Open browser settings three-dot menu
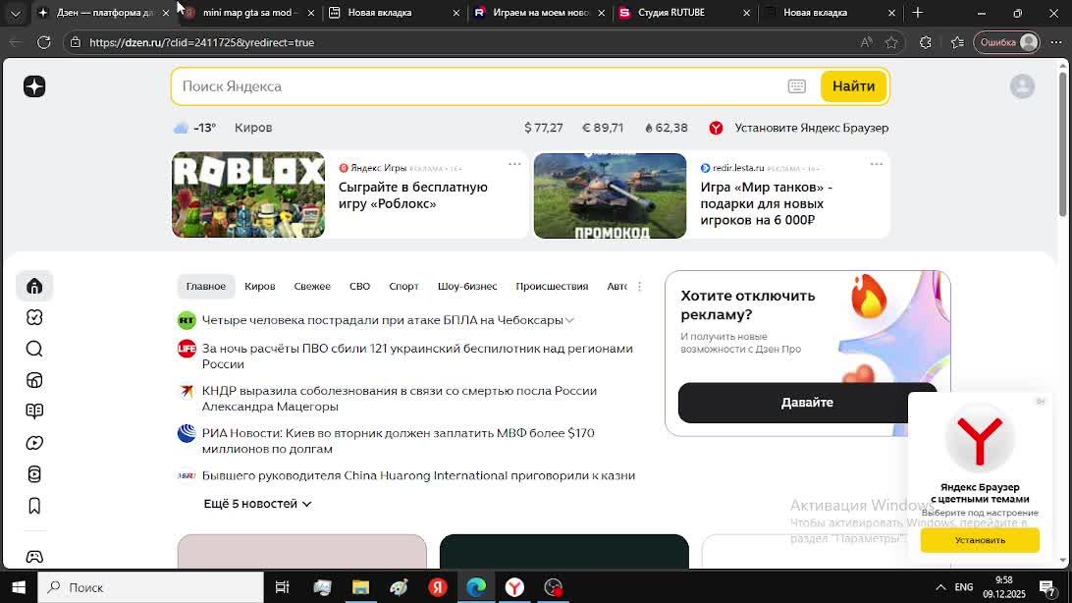Viewport: 1072px width, 603px height. pos(1056,42)
